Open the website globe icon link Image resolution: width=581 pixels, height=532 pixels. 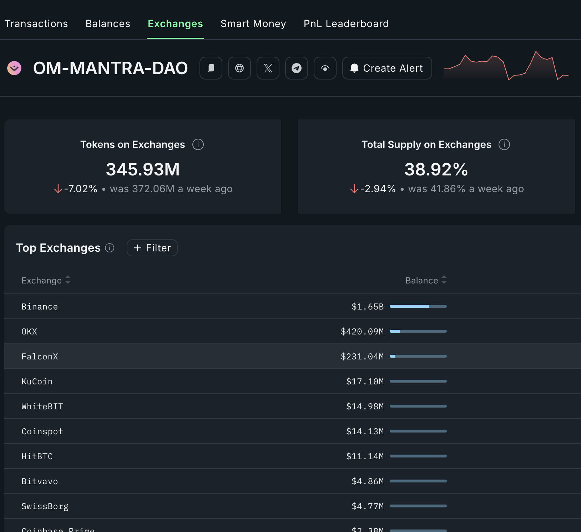239,68
